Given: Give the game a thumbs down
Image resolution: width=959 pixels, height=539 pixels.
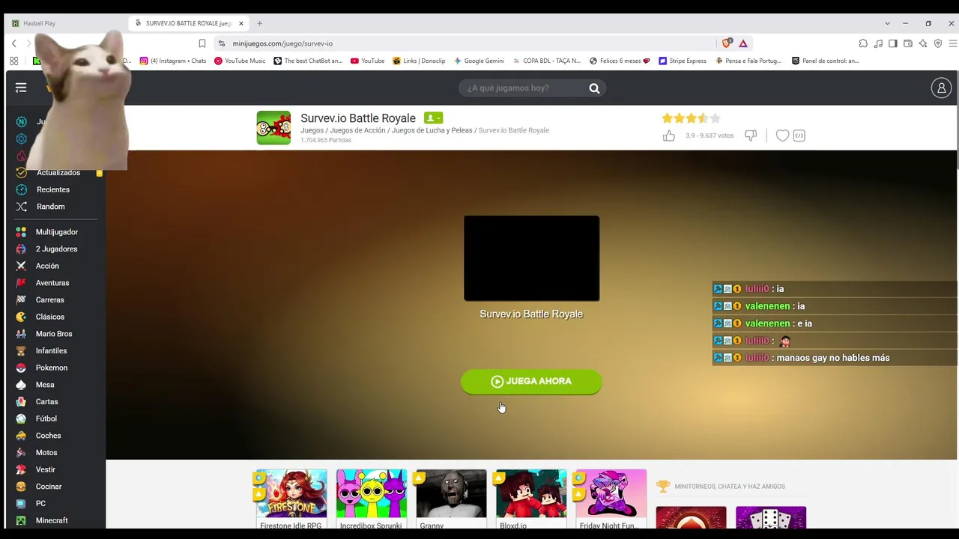Looking at the screenshot, I should pos(751,135).
